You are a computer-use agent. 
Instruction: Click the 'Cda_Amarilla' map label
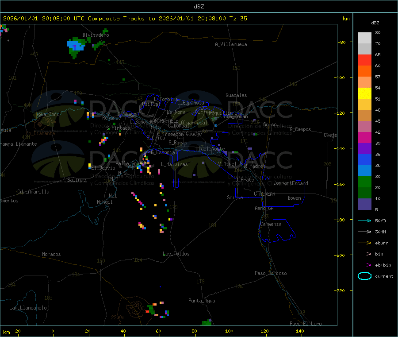pyautogui.click(x=33, y=192)
